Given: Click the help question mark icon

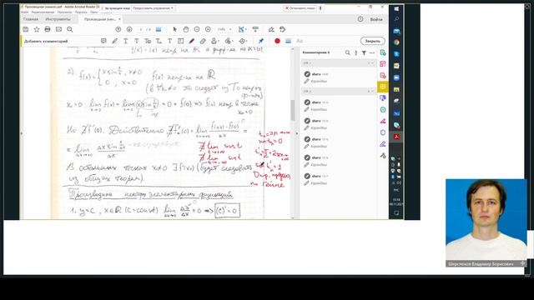Looking at the screenshot, I should click(x=360, y=19).
